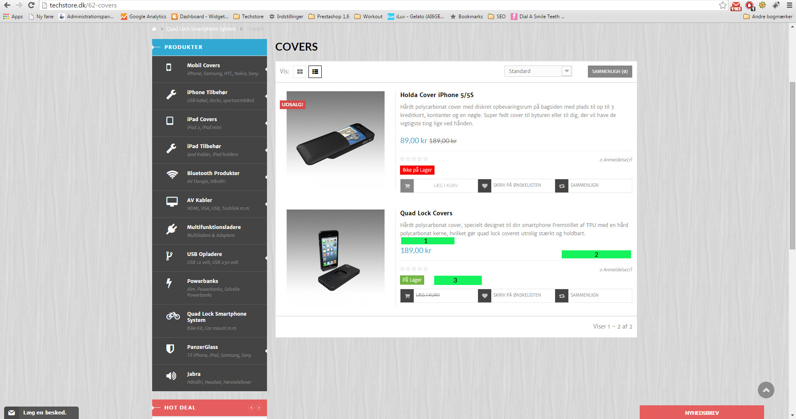The image size is (796, 419).
Task: Show previous hot deal with left arrow
Action: click(251, 408)
